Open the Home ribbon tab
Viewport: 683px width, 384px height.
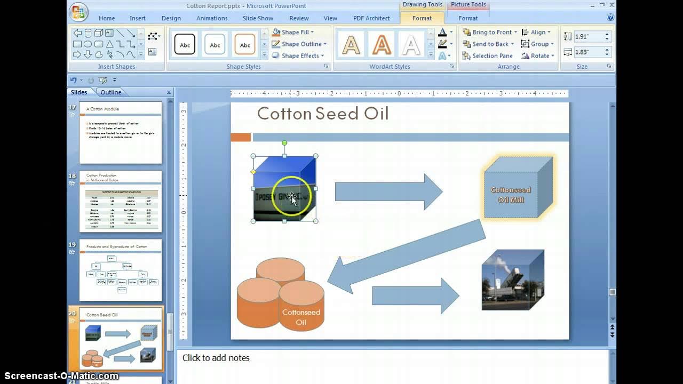[107, 18]
